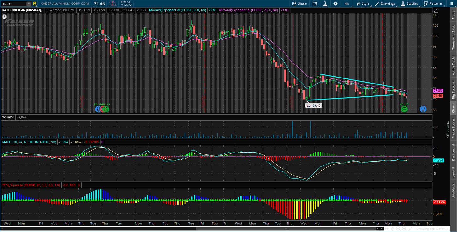Click the Volume study label

[x=8, y=117]
